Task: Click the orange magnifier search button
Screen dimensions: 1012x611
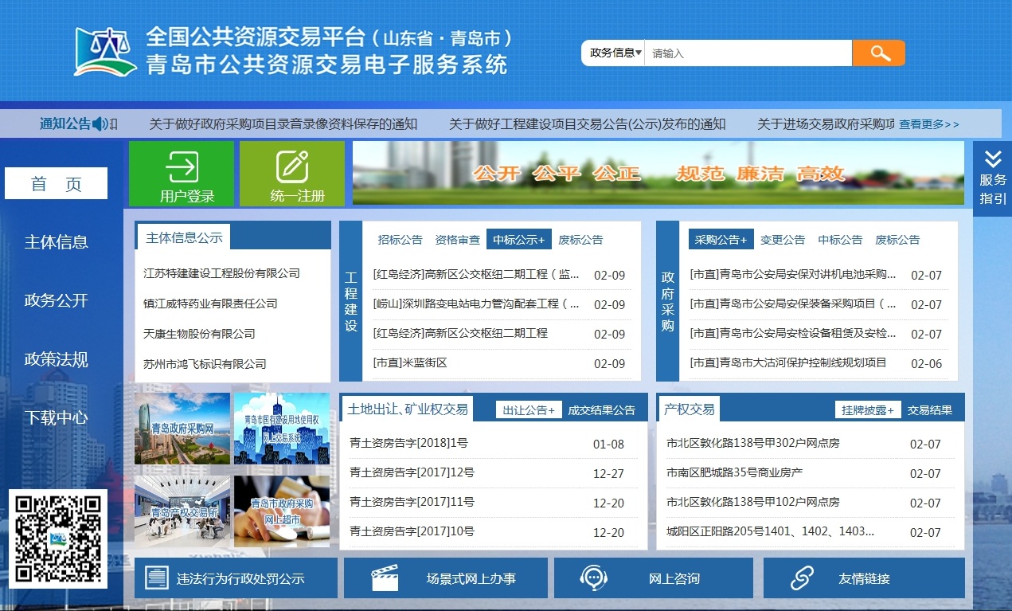Action: pyautogui.click(x=878, y=53)
